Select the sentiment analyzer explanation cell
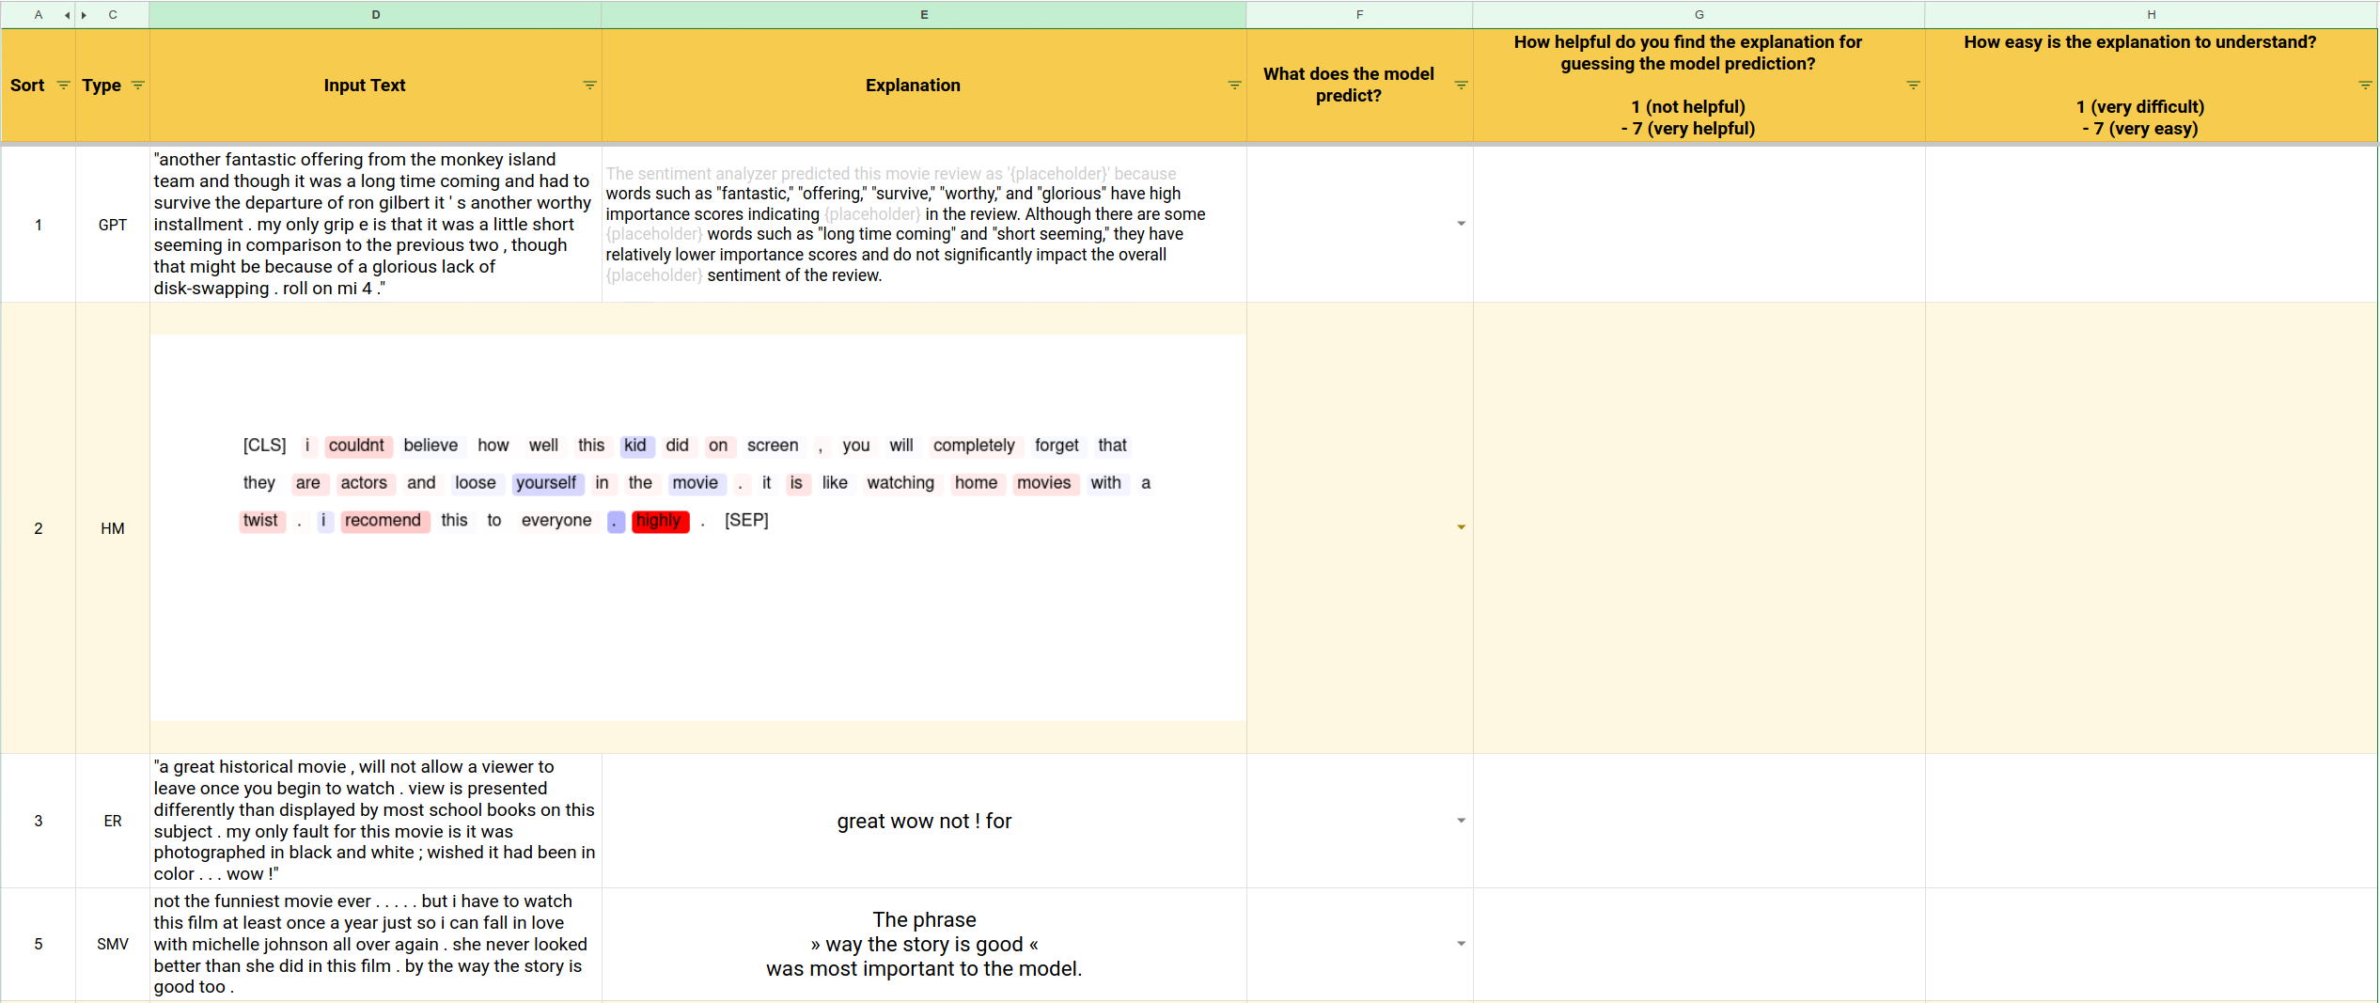This screenshot has height=1003, width=2380. pos(924,224)
